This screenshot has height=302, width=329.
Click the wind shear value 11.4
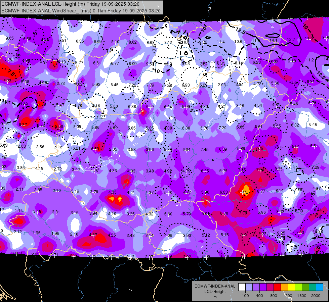[221, 42]
